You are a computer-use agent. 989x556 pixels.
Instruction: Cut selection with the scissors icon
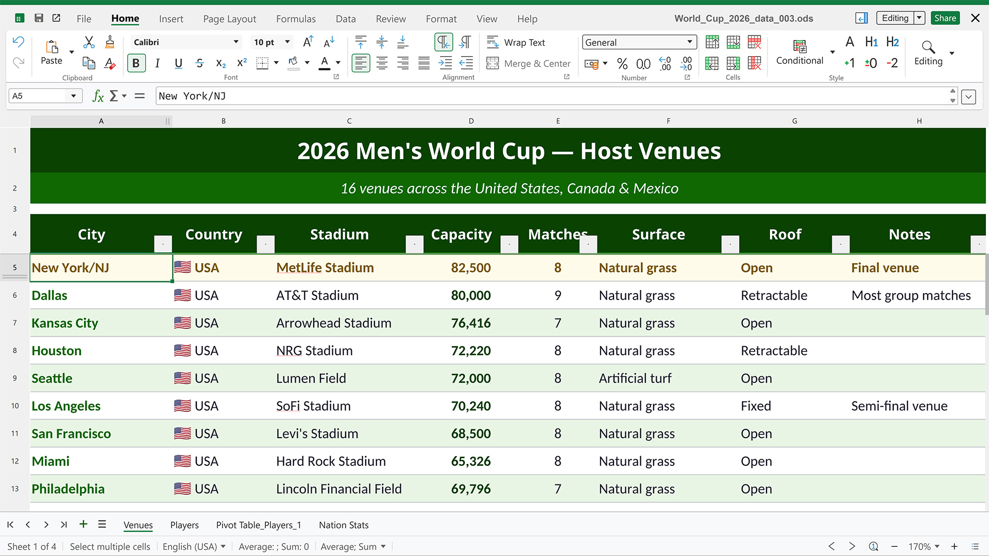point(89,42)
